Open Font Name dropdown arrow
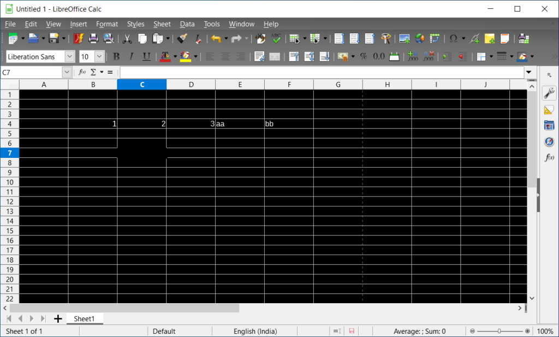559x337 pixels. [x=69, y=56]
